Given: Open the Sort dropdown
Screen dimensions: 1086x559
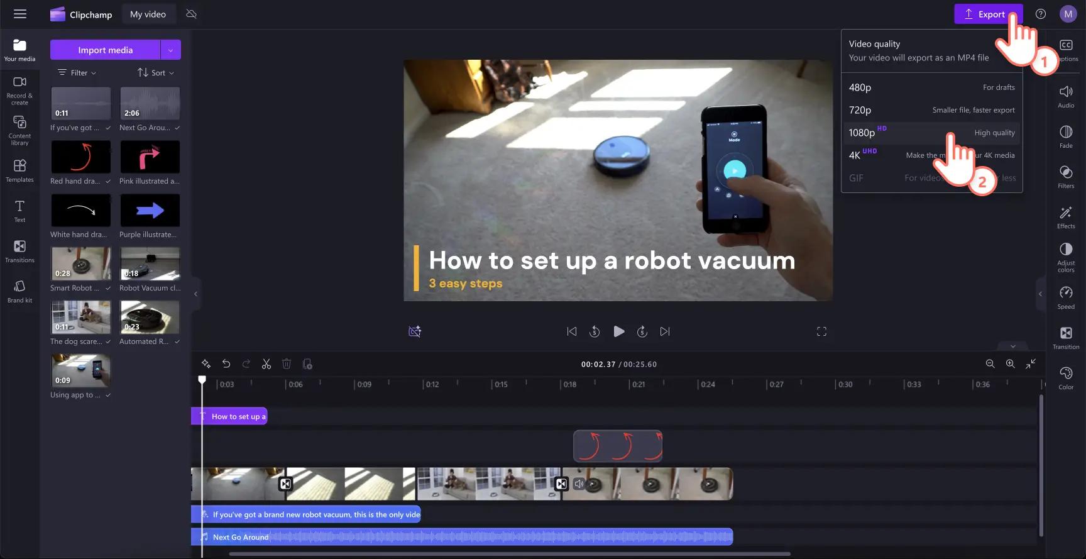Looking at the screenshot, I should coord(156,72).
